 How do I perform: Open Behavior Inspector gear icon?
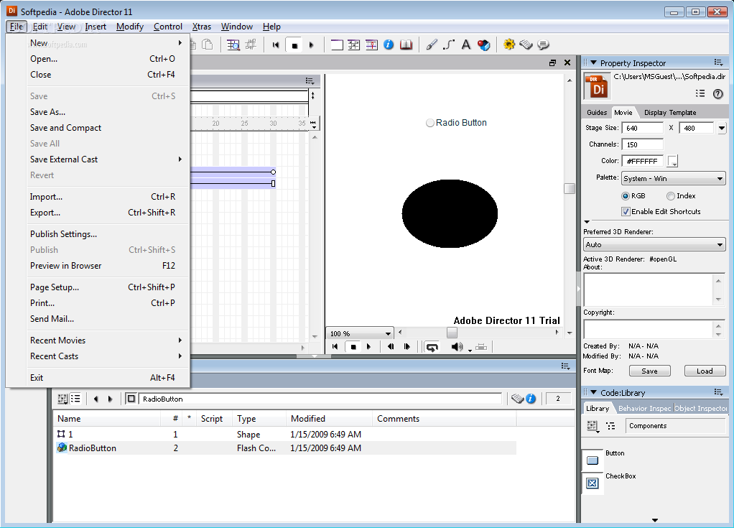pos(508,45)
